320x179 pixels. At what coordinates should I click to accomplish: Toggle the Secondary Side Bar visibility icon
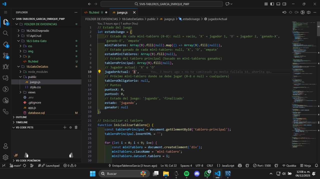point(284,4)
